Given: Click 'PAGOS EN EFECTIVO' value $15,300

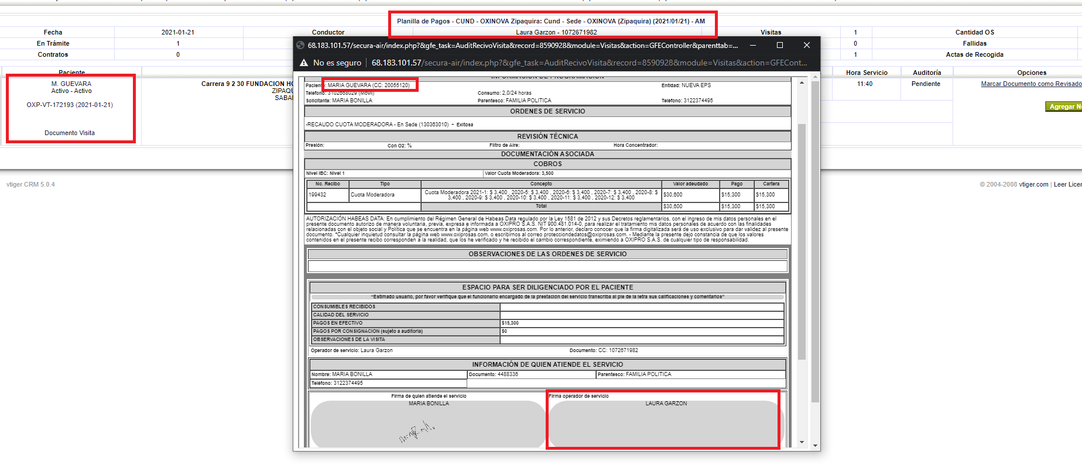Looking at the screenshot, I should click(x=642, y=323).
